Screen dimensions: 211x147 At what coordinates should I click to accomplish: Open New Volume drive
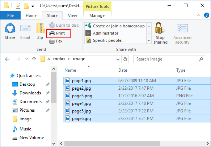pyautogui.click(x=28, y=138)
